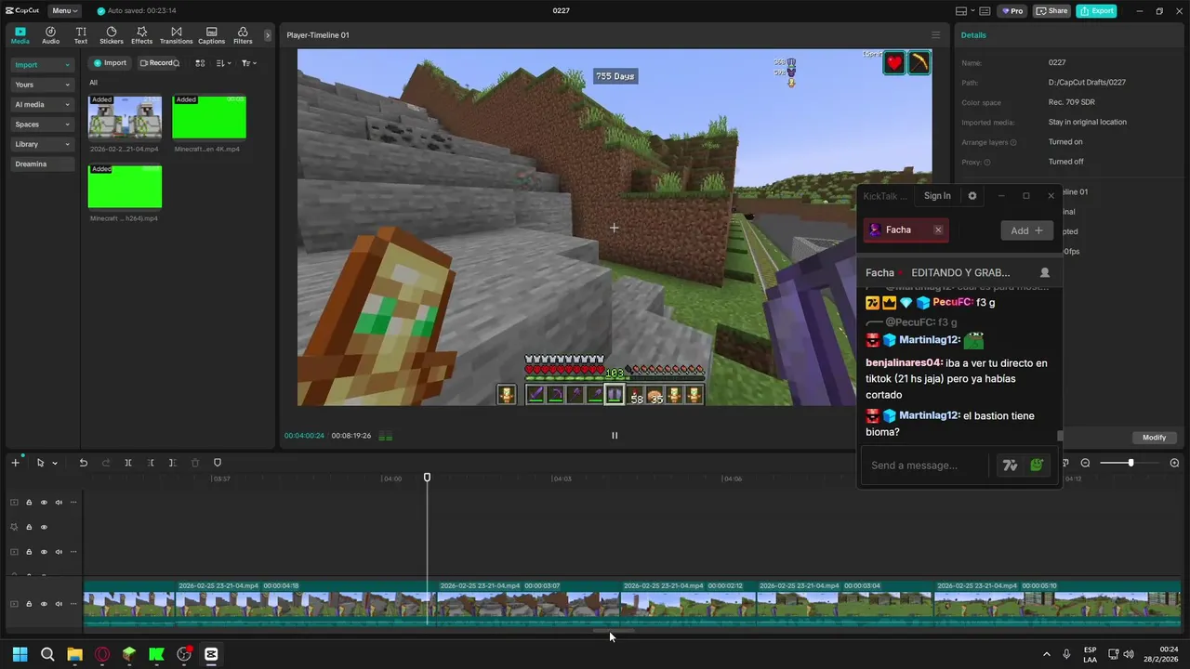Screen dimensions: 1190x669
Task: Mute the third track audio
Action: click(x=59, y=552)
